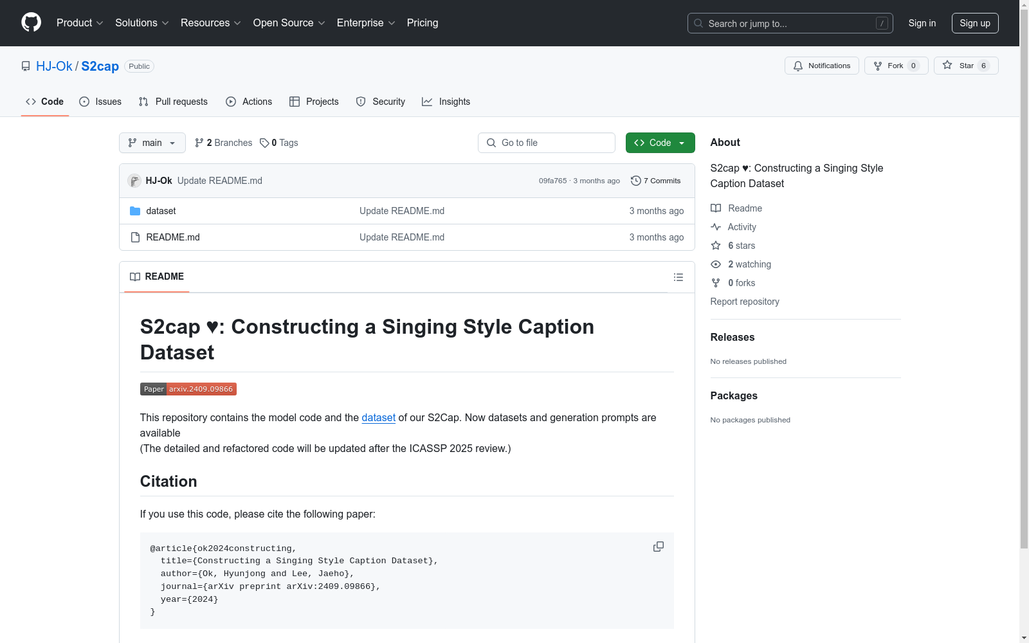View the Insights tab

[x=446, y=102]
